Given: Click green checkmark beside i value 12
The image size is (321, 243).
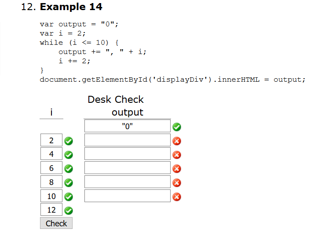Looking at the screenshot, I should pyautogui.click(x=69, y=210).
